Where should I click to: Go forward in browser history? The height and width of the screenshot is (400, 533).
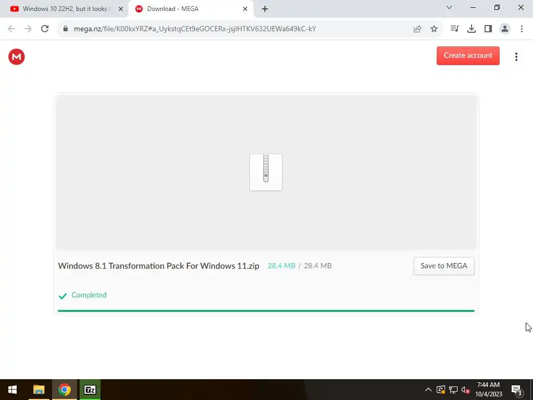pyautogui.click(x=28, y=29)
